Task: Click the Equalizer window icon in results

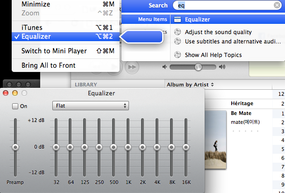Action: [178, 20]
